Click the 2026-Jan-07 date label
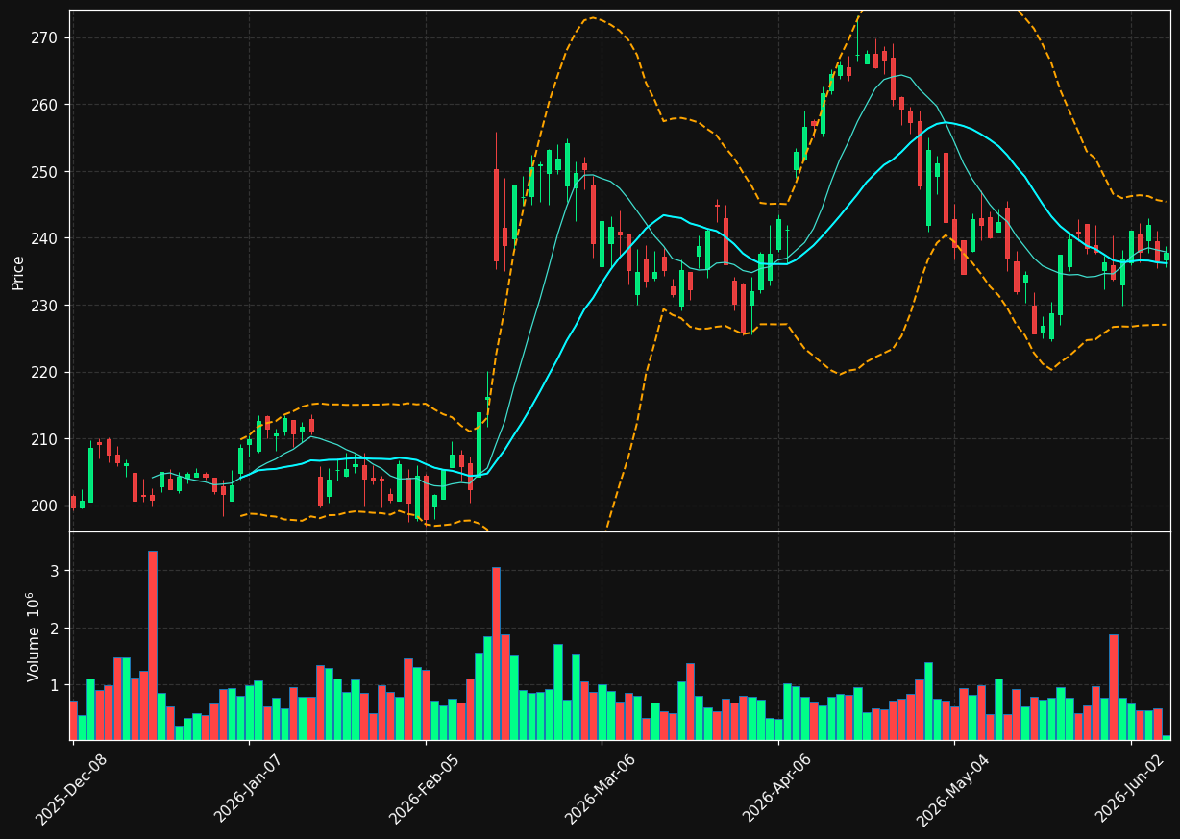 [249, 788]
